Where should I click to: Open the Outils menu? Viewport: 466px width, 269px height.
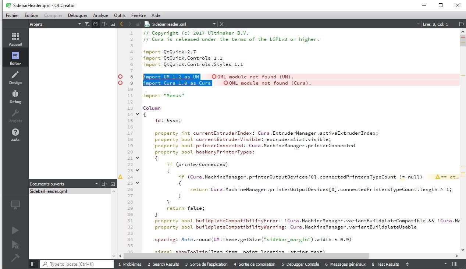click(x=120, y=15)
